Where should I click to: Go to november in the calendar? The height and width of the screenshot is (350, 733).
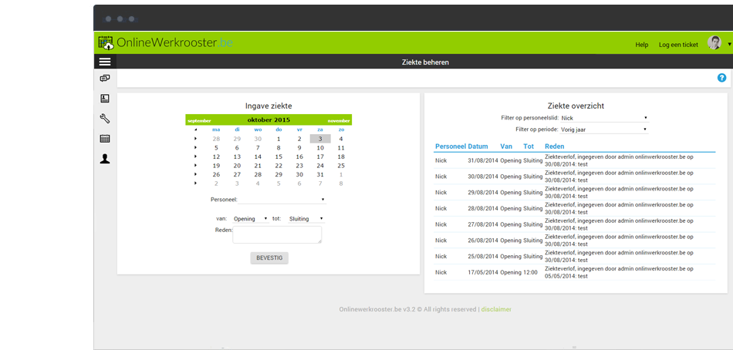point(338,120)
